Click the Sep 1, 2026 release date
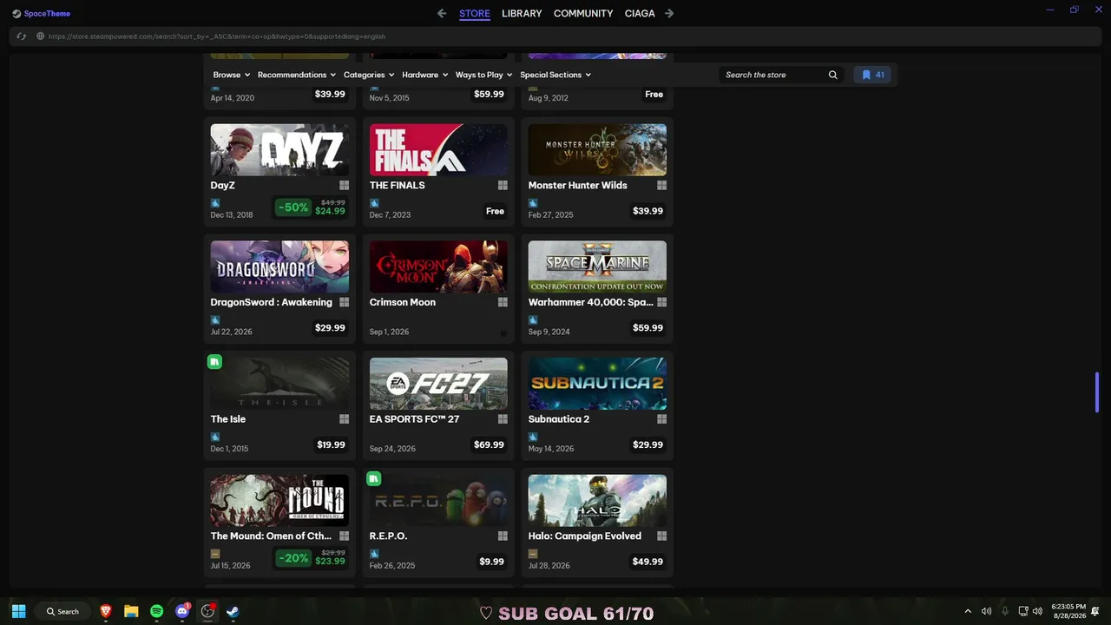1111x625 pixels. pyautogui.click(x=389, y=332)
